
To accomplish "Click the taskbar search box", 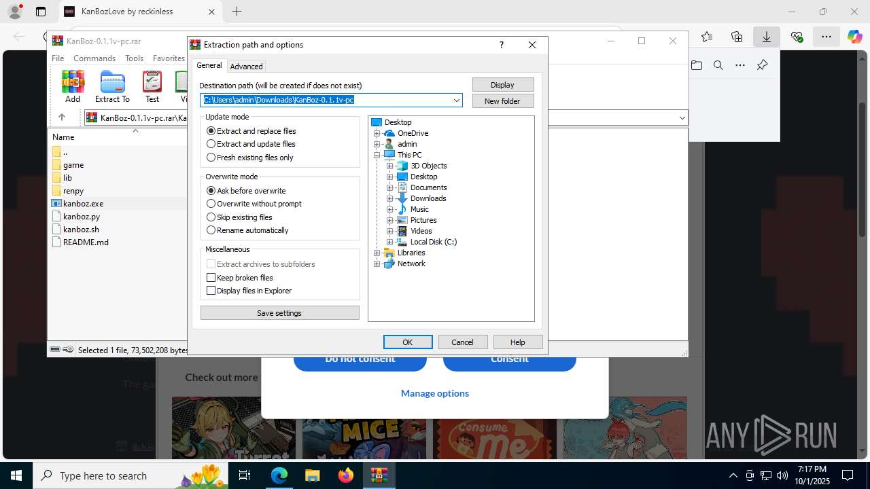I will pos(130,475).
